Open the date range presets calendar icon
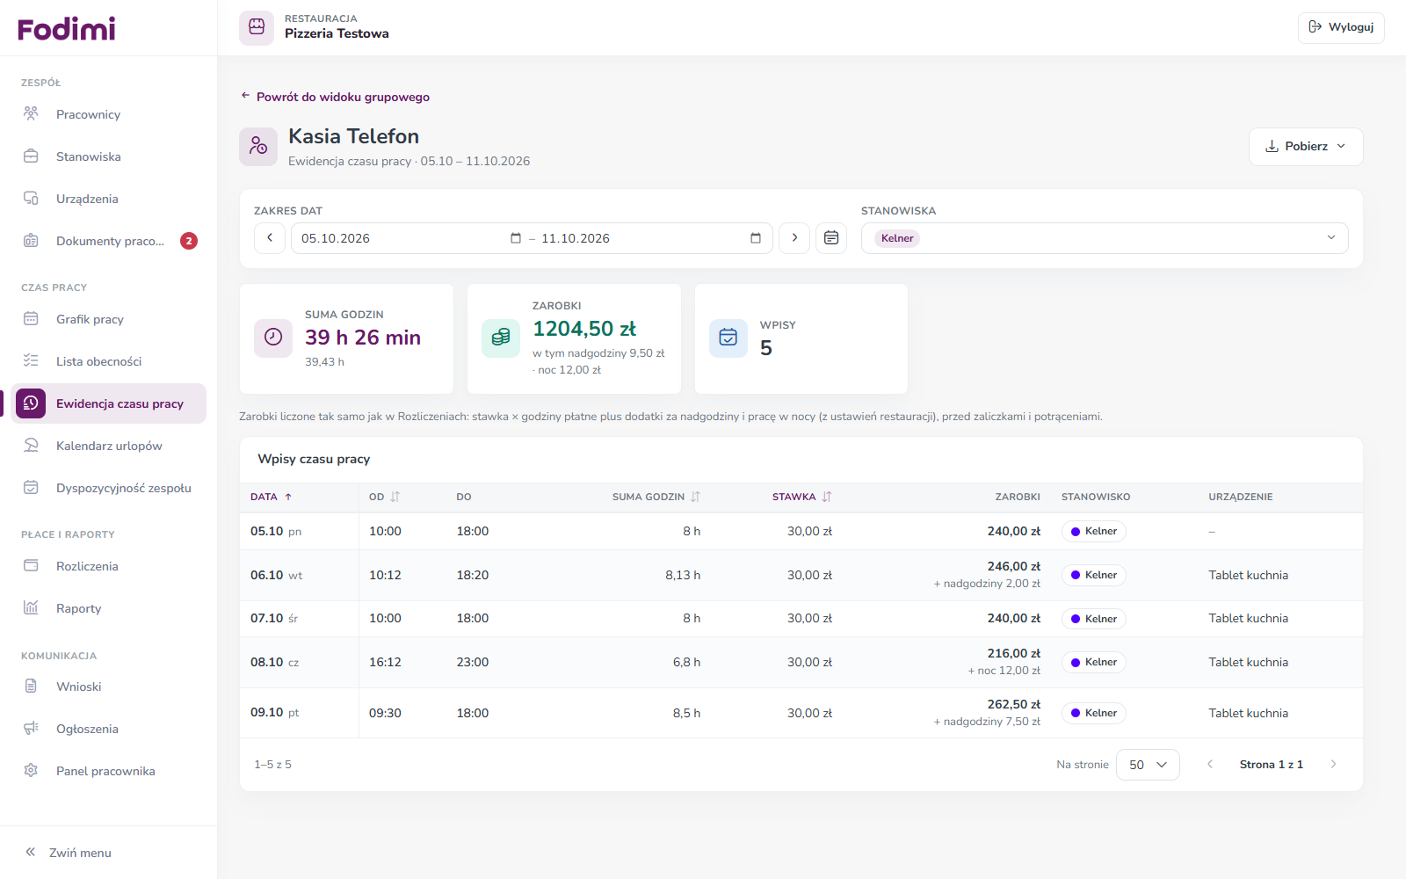 click(x=831, y=238)
